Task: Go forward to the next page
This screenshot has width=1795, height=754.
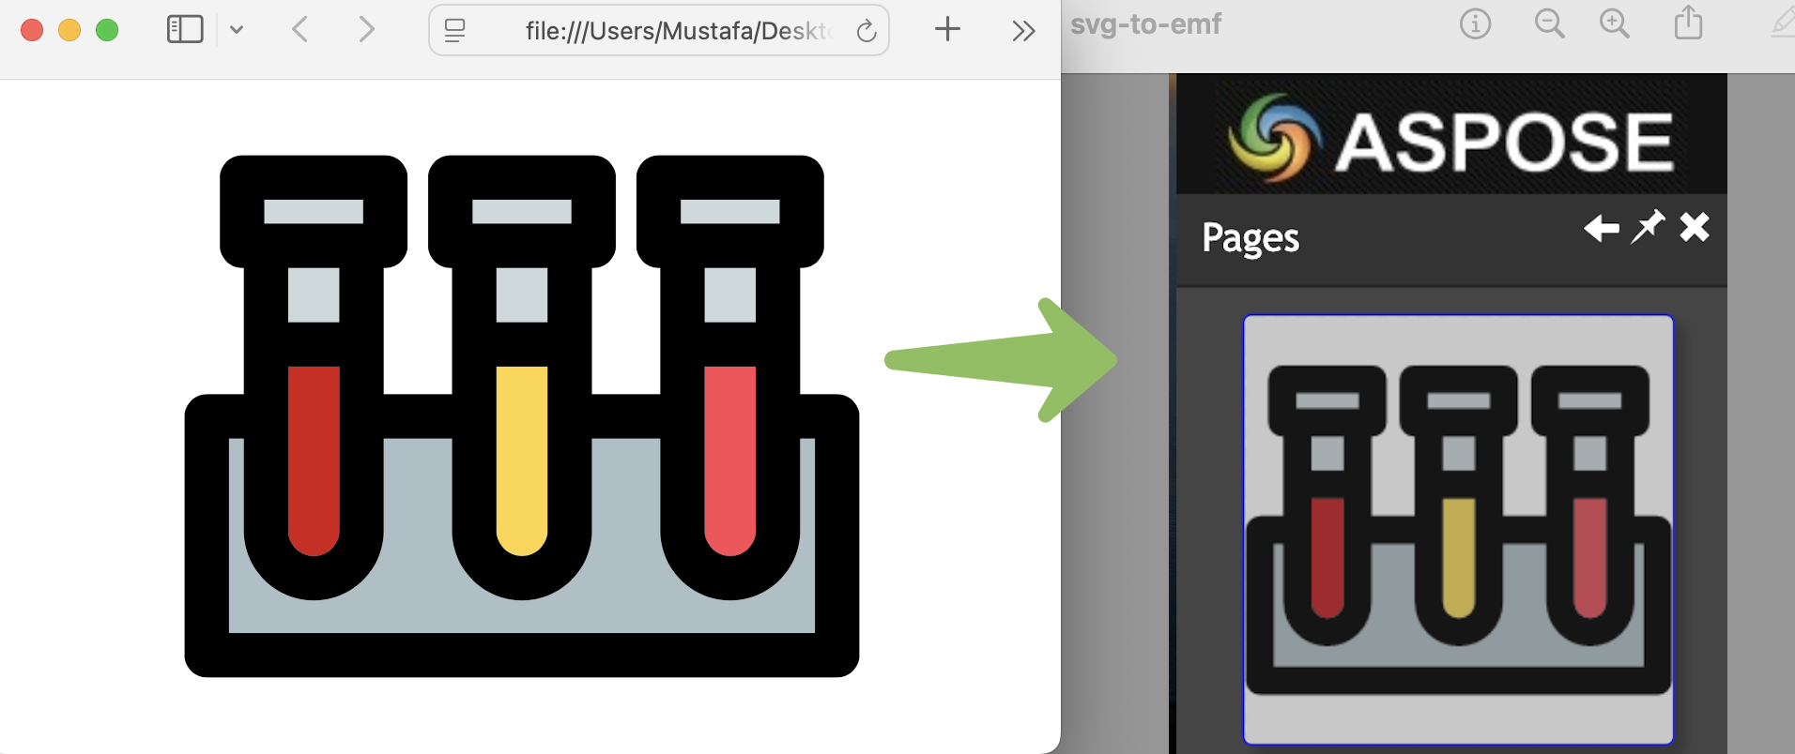Action: [x=366, y=30]
